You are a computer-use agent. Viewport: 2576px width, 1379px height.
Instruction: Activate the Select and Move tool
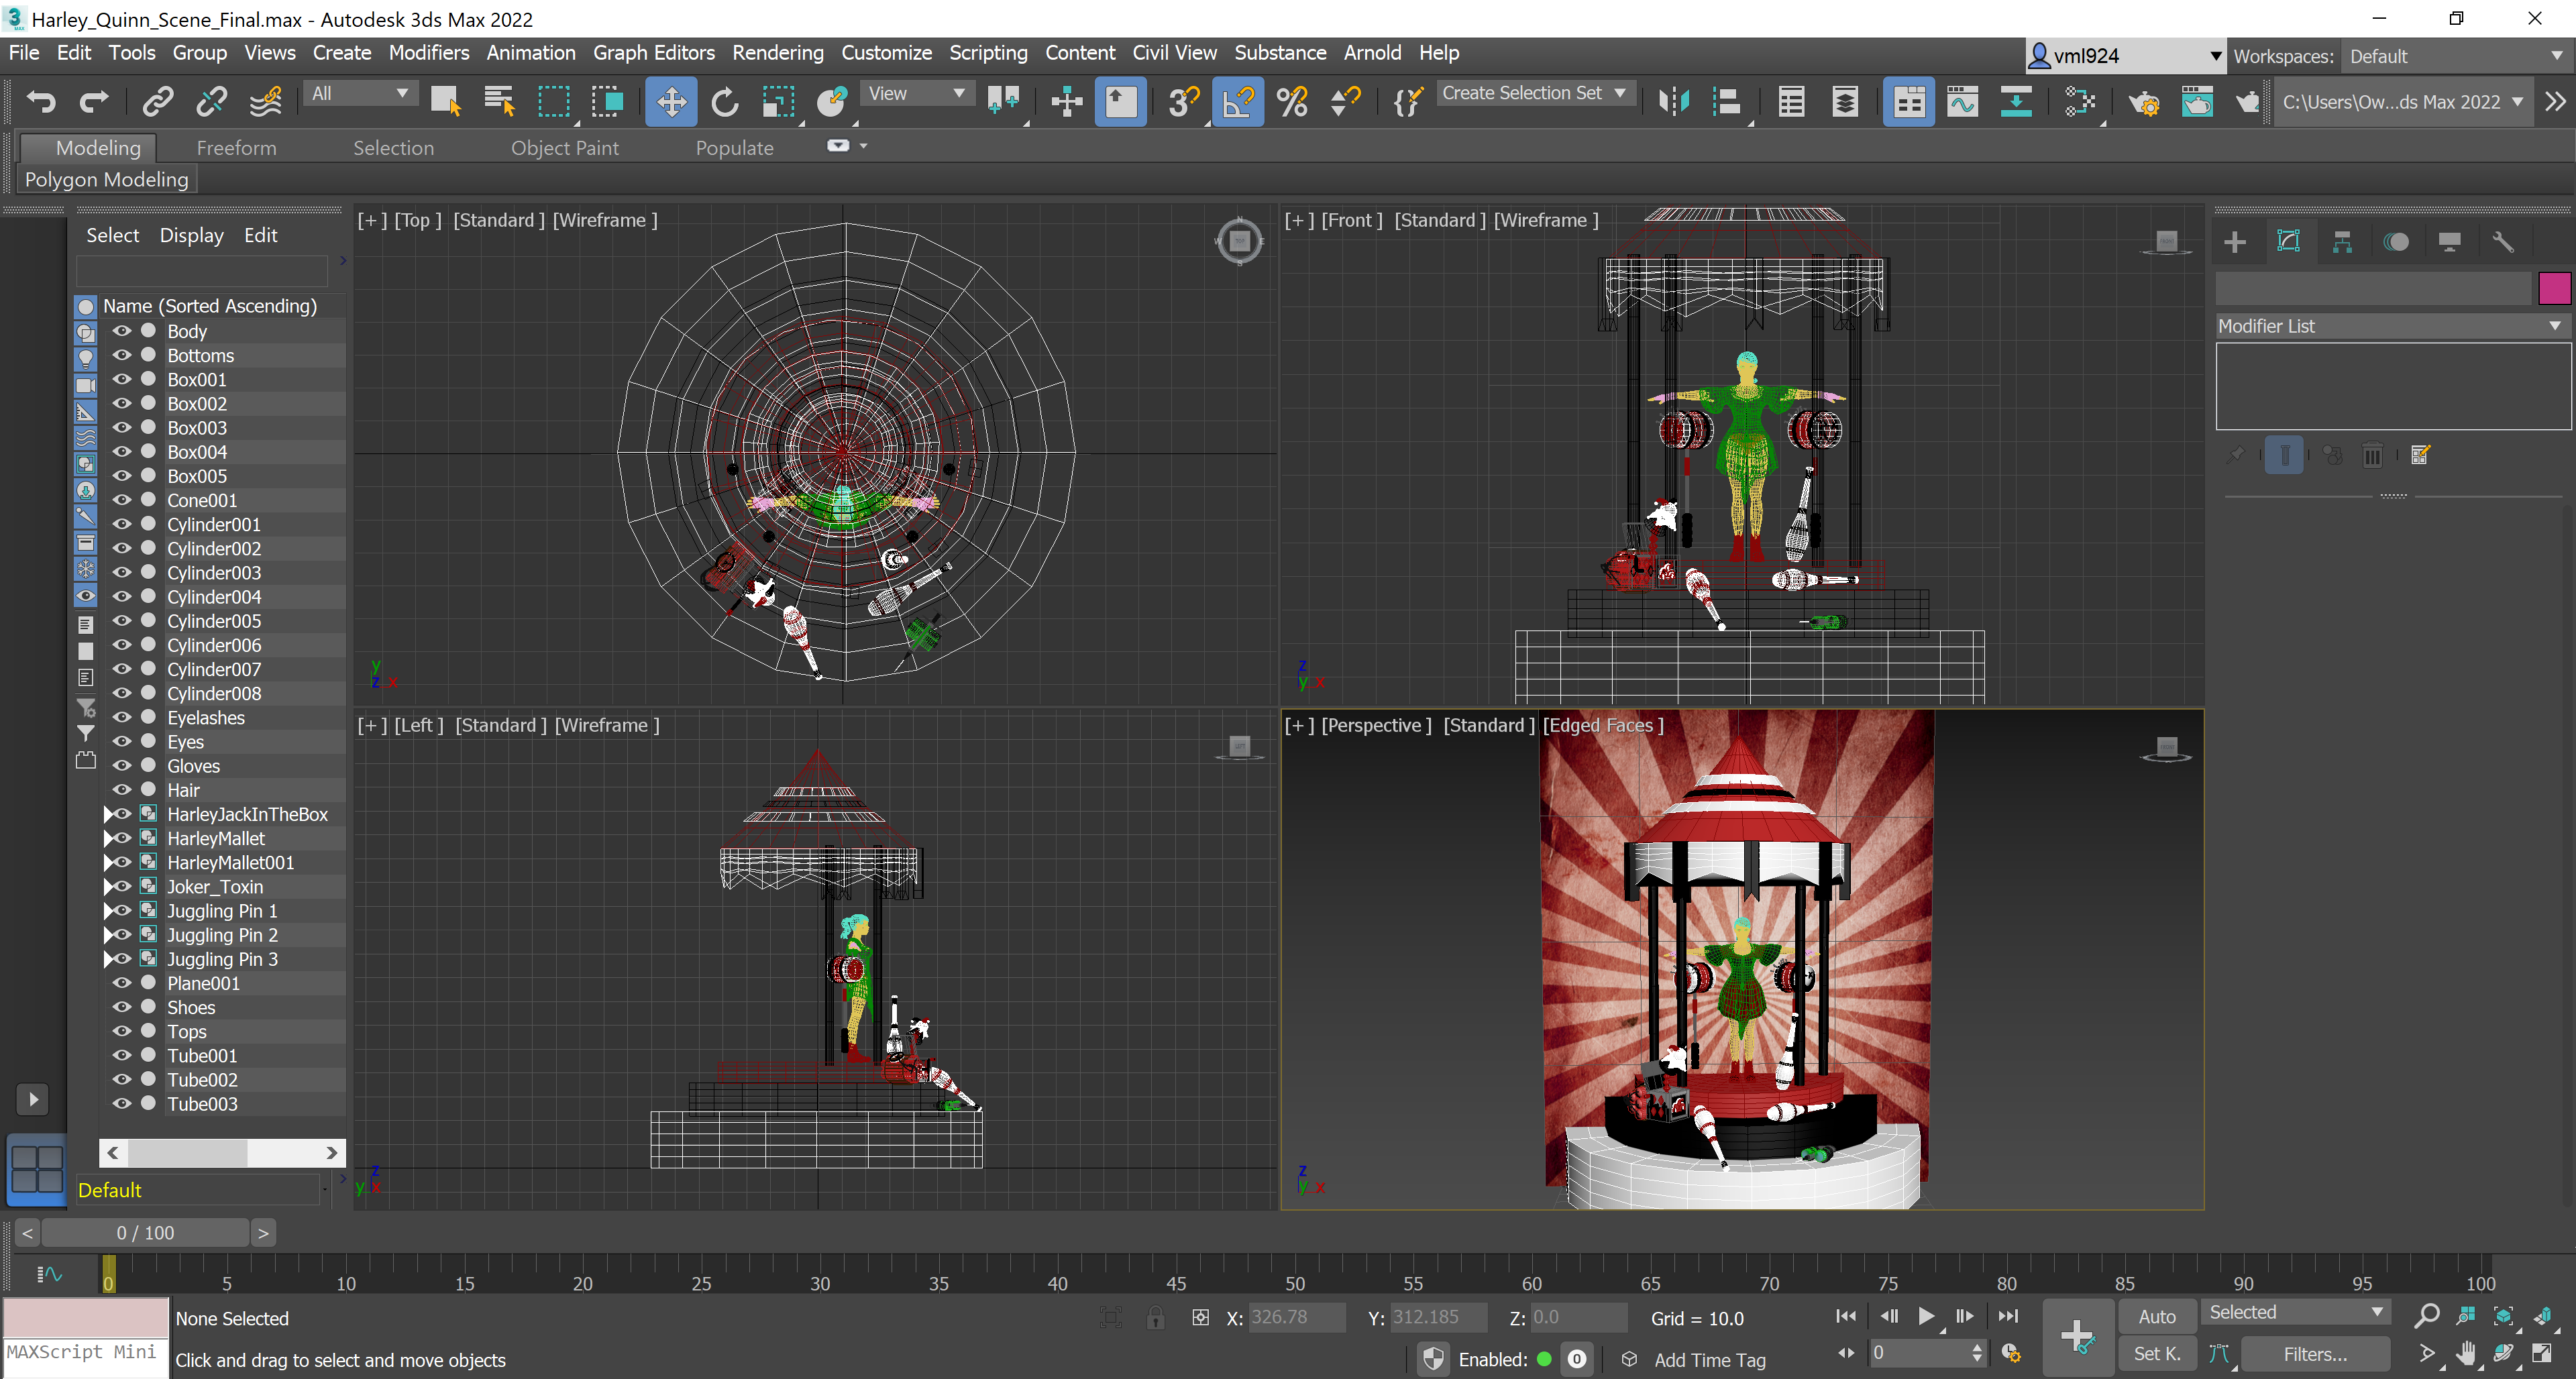tap(671, 102)
